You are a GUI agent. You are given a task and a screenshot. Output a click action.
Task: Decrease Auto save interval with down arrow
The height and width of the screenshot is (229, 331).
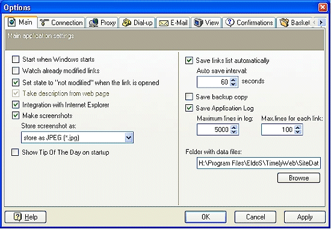(234, 84)
